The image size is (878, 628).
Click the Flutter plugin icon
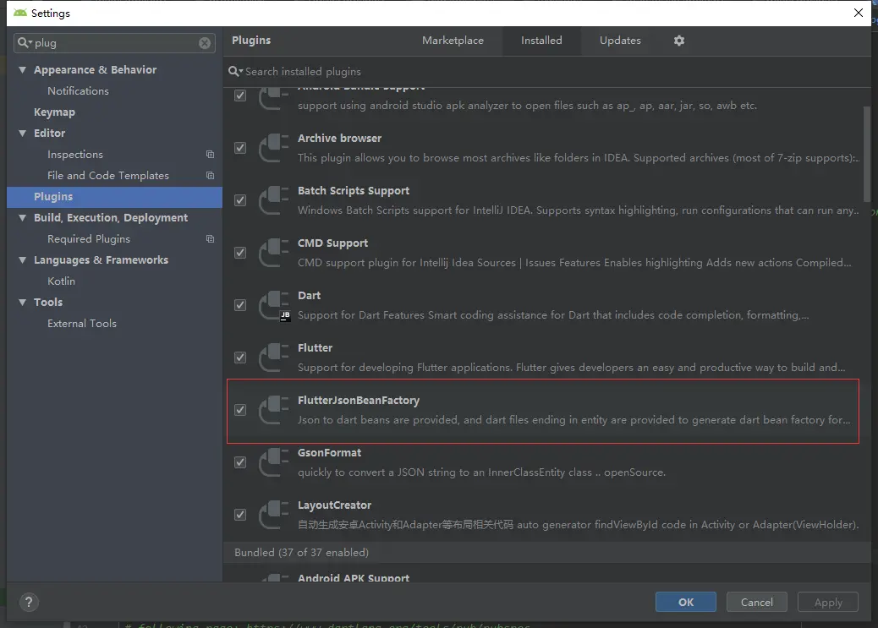tap(274, 358)
